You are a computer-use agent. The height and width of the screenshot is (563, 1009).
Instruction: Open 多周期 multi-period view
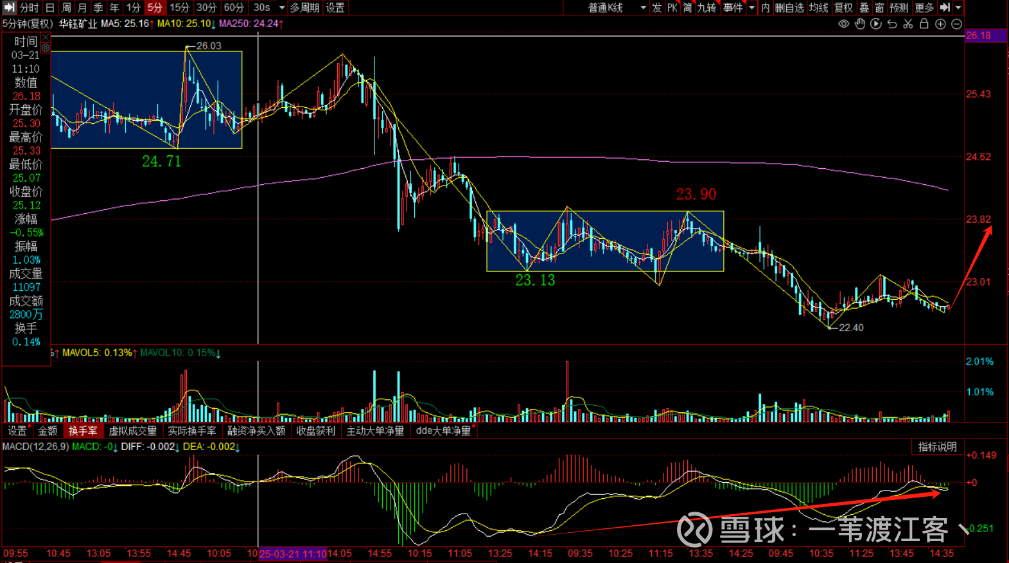tap(304, 8)
